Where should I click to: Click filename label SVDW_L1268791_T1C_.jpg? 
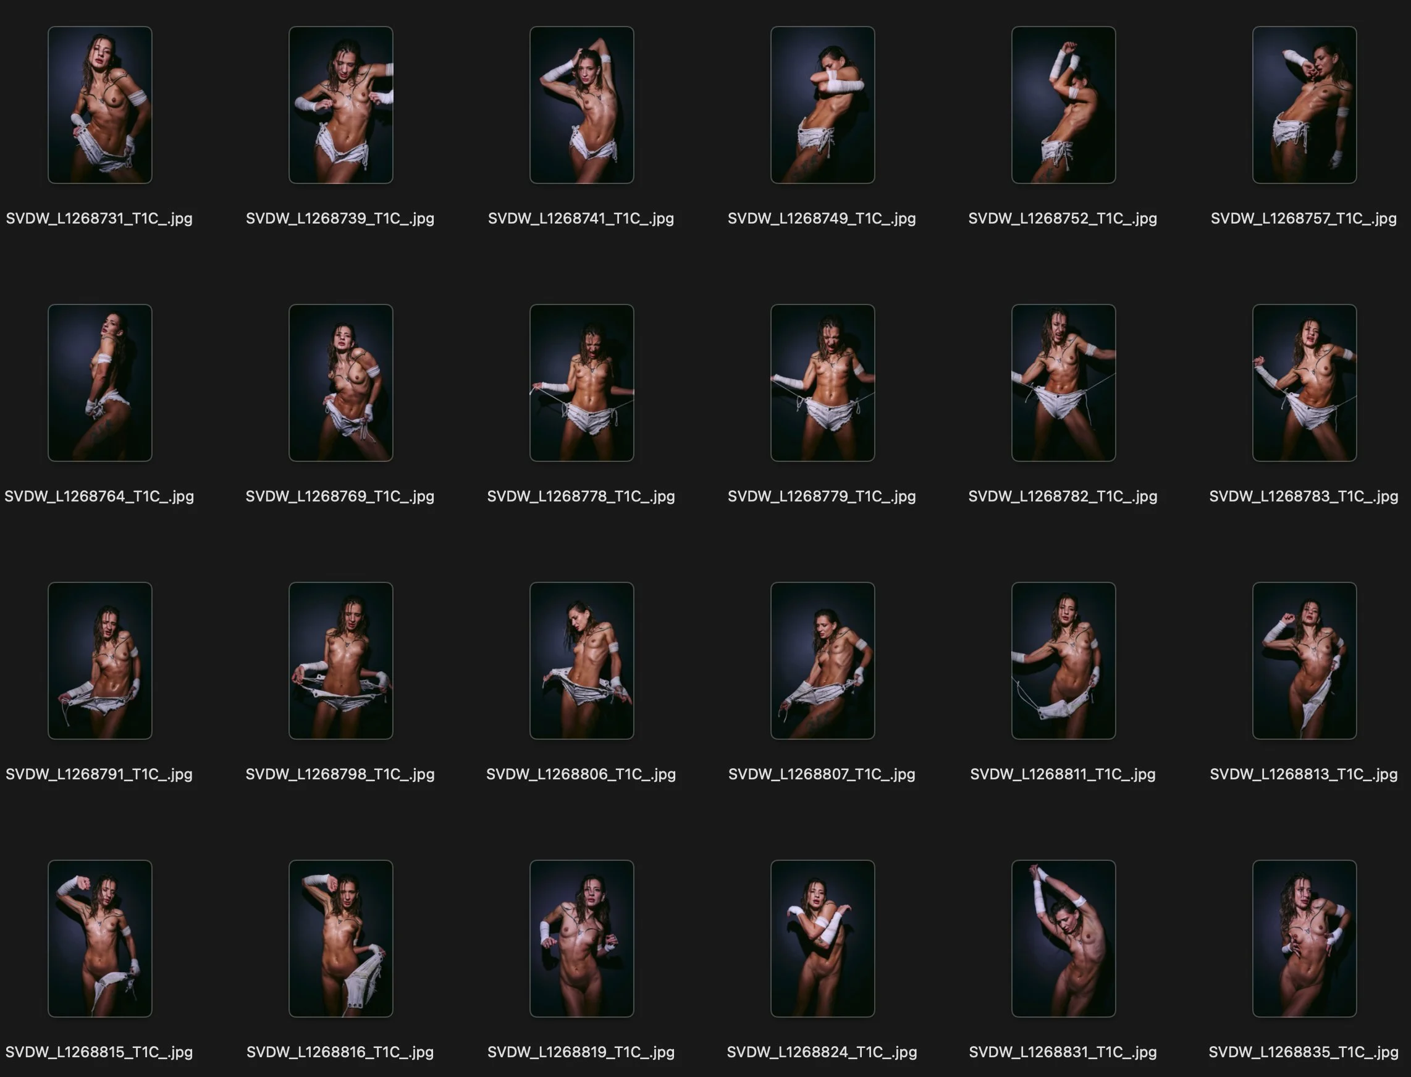99,774
